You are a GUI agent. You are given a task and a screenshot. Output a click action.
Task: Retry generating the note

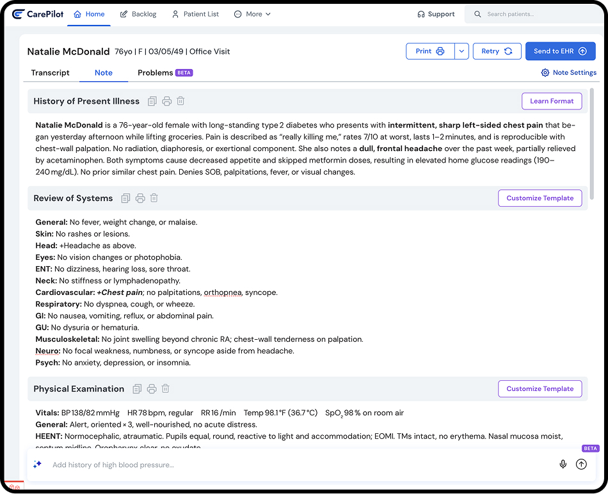point(497,51)
